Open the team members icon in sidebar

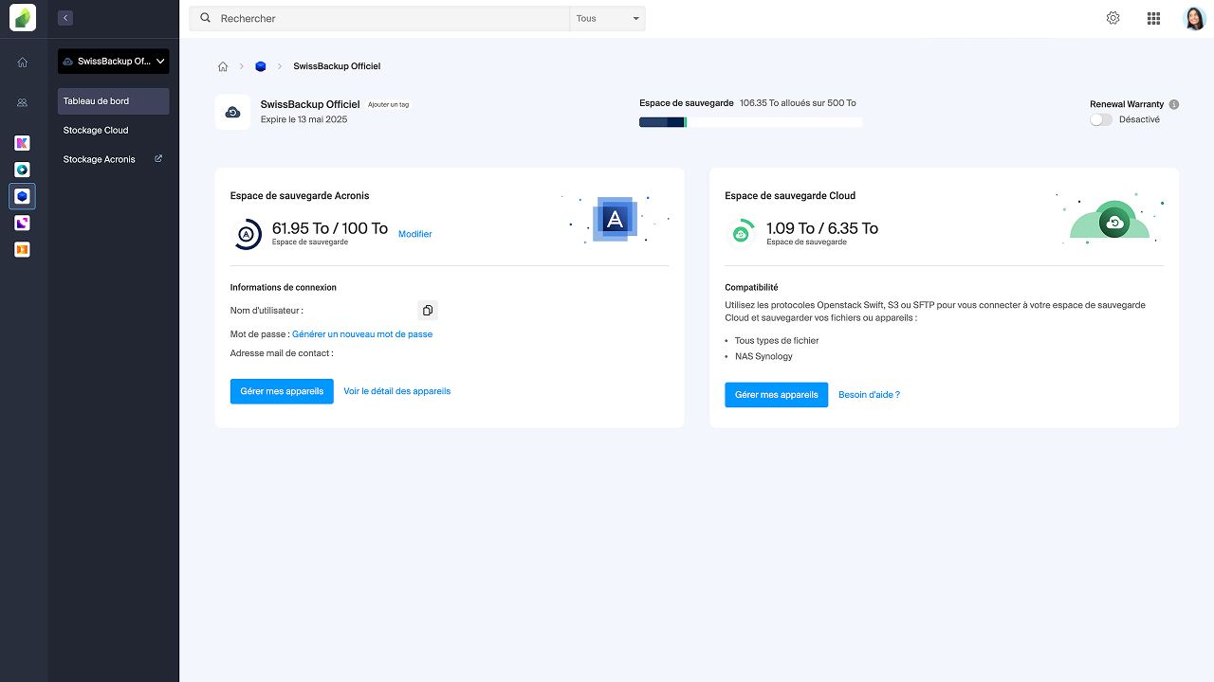[22, 101]
